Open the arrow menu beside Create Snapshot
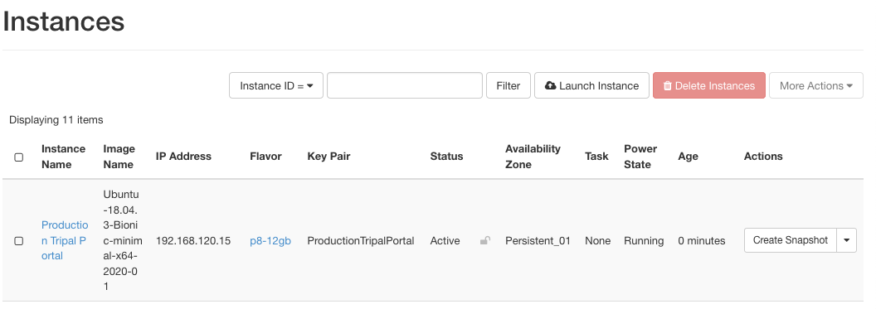Screen dimensions: 876x309 coord(846,240)
